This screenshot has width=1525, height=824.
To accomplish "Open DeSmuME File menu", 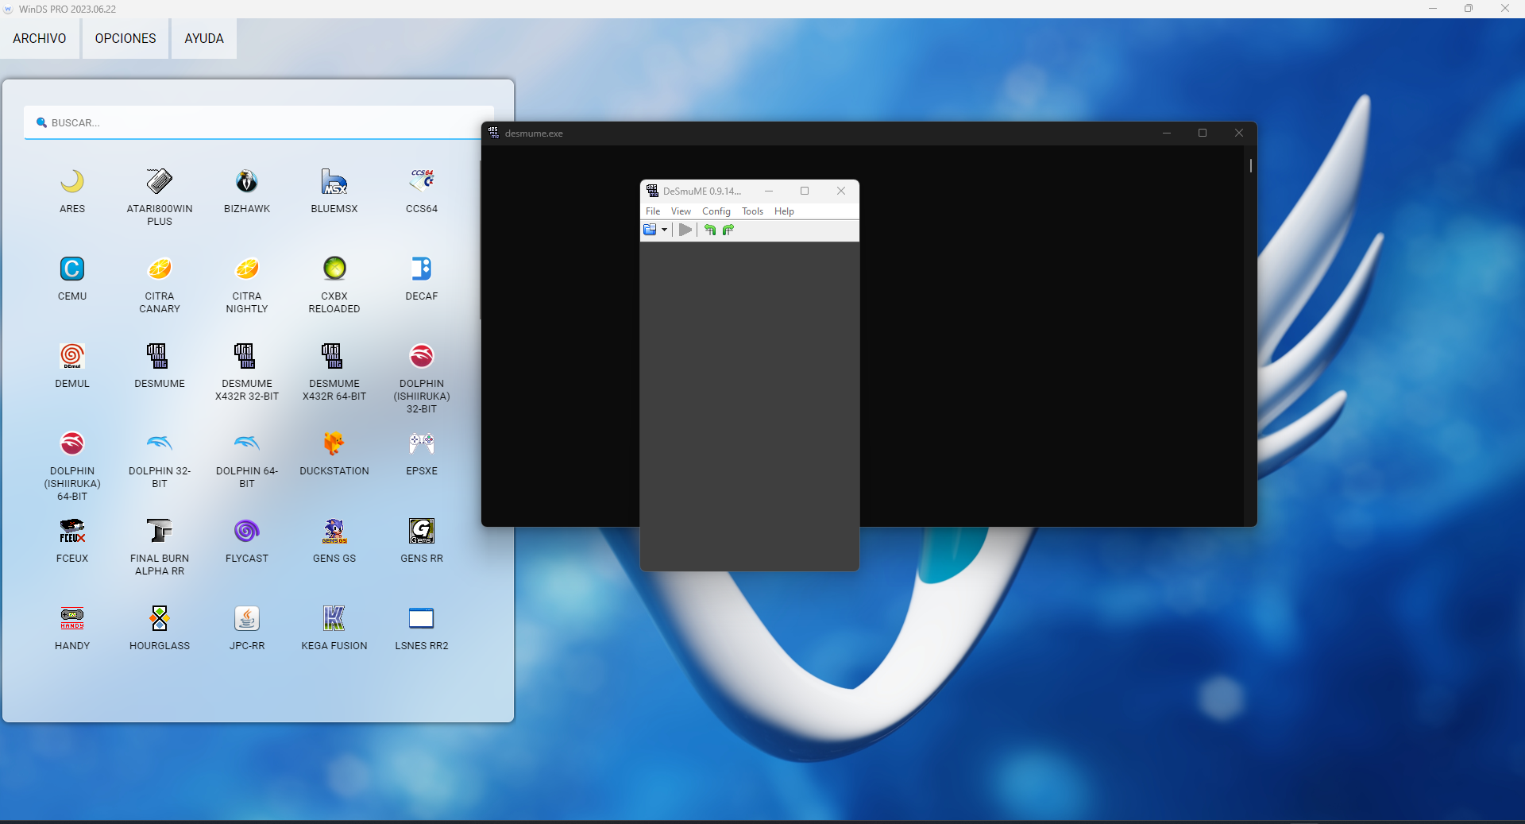I will coord(653,211).
